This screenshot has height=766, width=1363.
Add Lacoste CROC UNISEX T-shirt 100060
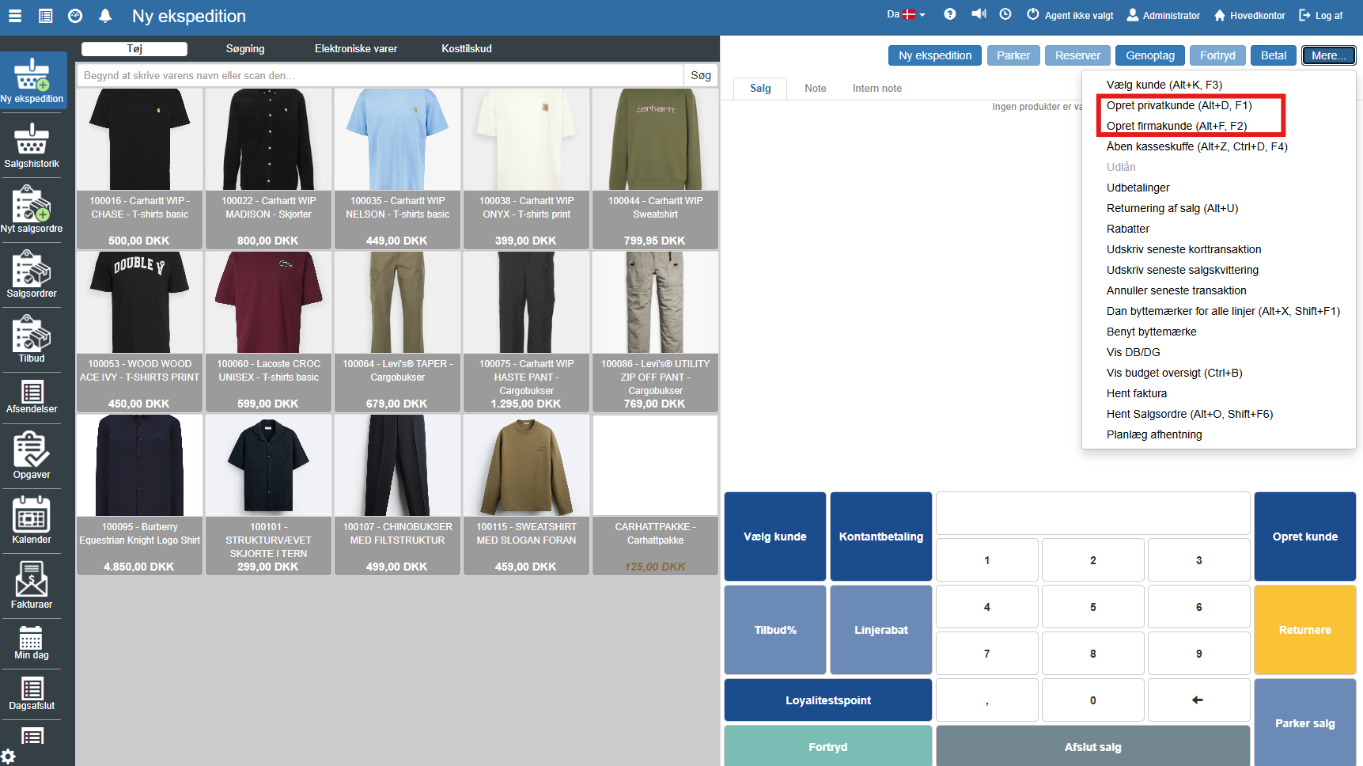[268, 332]
